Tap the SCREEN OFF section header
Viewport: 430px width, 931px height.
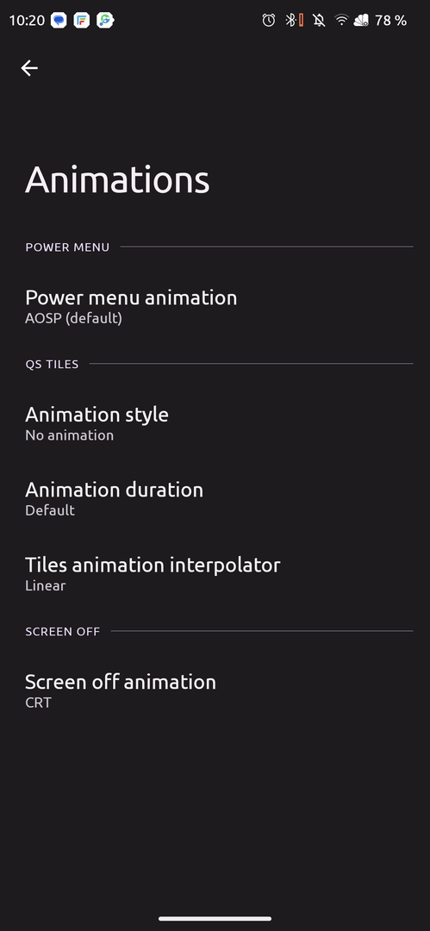(x=62, y=631)
